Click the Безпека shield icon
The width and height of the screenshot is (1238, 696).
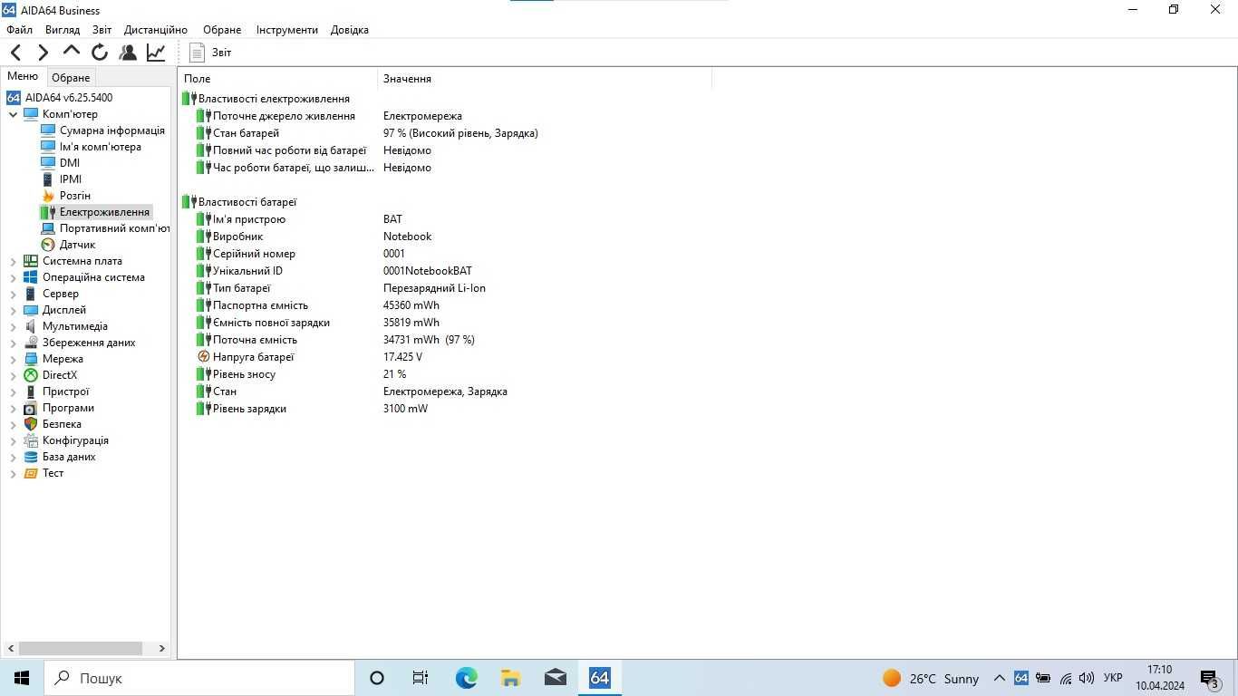pos(31,424)
